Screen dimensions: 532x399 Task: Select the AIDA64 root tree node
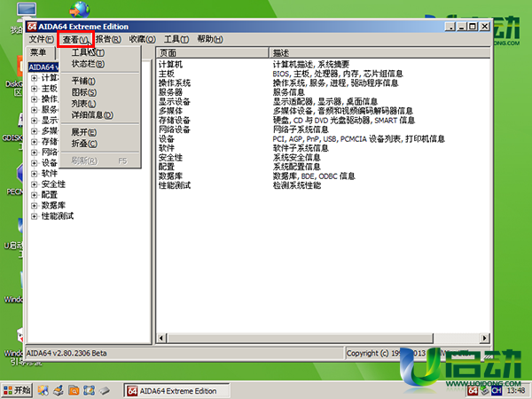click(x=43, y=67)
